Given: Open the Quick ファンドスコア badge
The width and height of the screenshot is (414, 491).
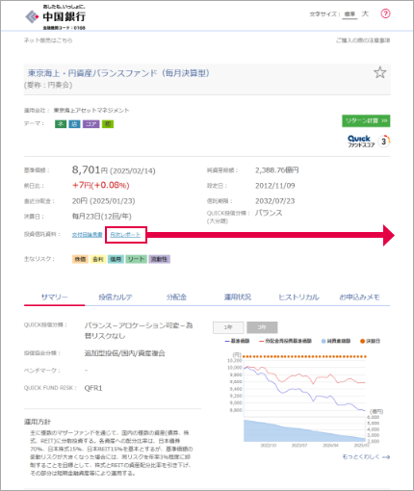Looking at the screenshot, I should tap(369, 142).
